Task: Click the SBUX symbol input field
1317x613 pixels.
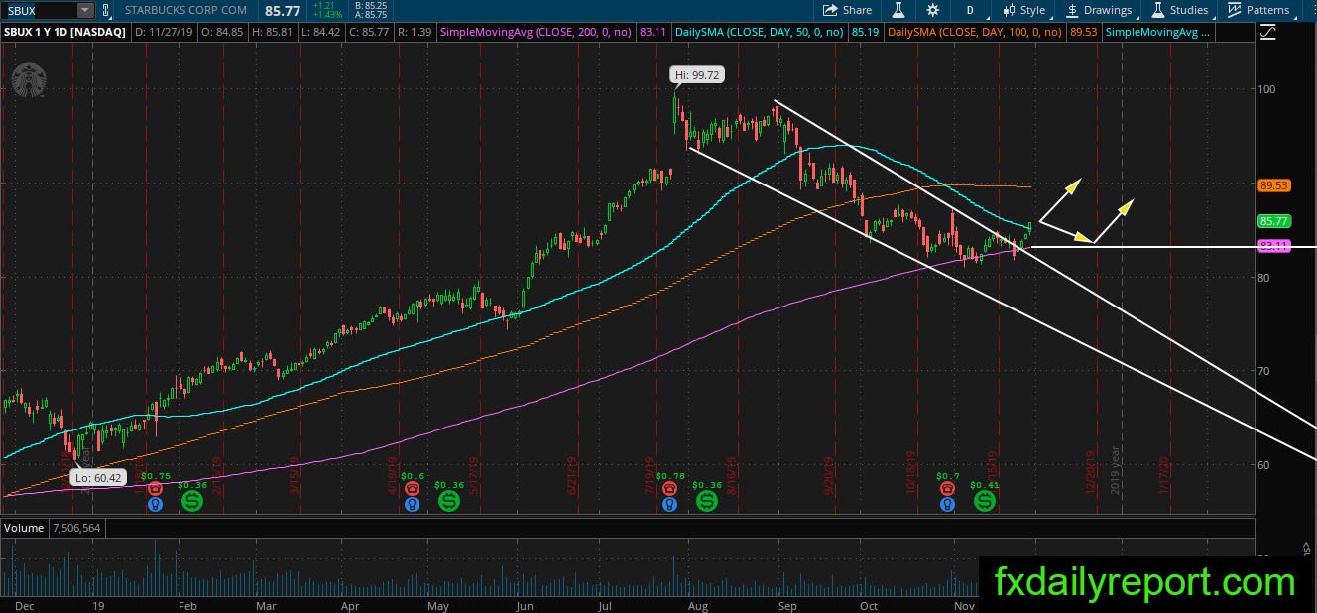Action: pyautogui.click(x=39, y=10)
